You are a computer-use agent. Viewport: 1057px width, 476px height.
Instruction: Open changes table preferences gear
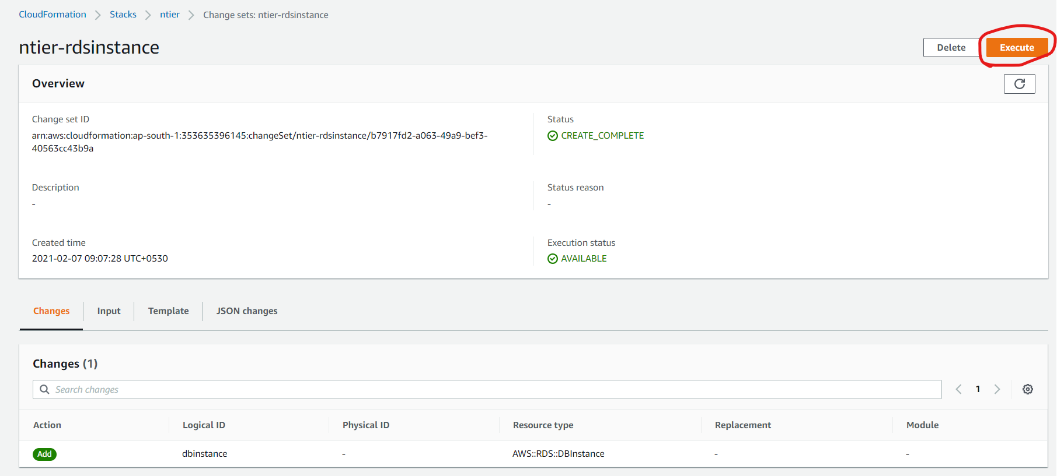point(1028,389)
